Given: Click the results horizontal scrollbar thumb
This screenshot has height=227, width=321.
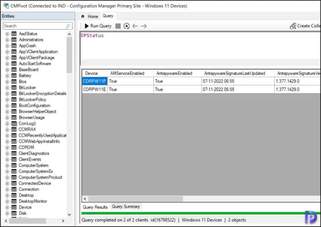Looking at the screenshot, I should click(135, 199).
